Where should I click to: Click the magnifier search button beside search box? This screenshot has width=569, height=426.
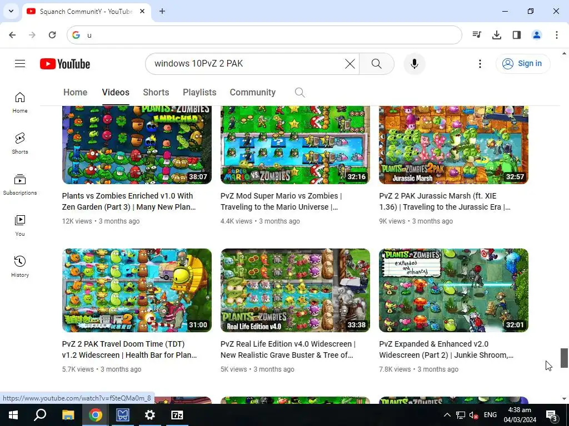[x=376, y=64]
